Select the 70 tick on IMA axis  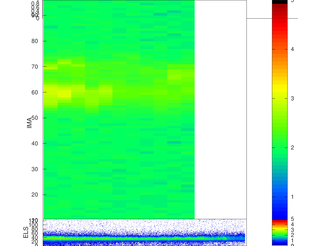click(35, 67)
